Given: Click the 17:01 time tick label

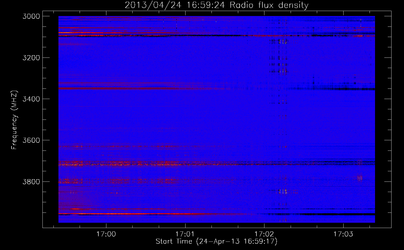Looking at the screenshot, I should [x=185, y=234].
